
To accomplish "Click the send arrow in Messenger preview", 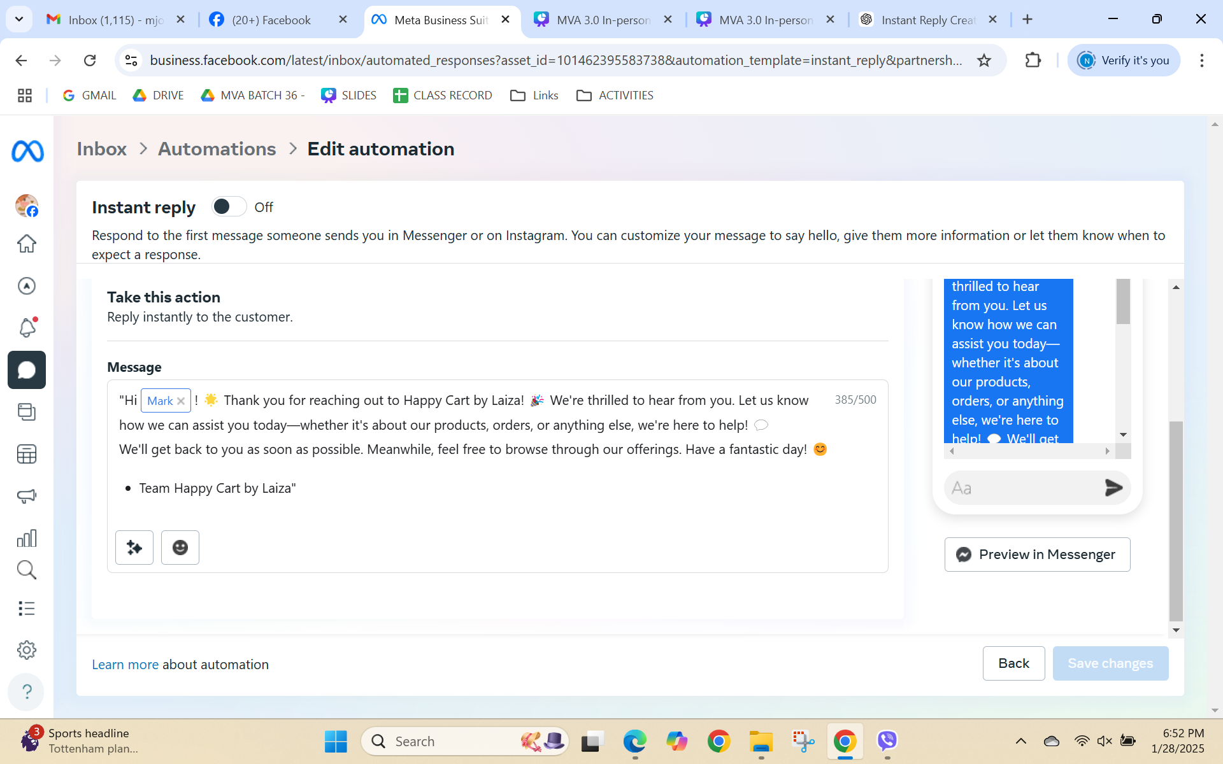I will [1113, 488].
